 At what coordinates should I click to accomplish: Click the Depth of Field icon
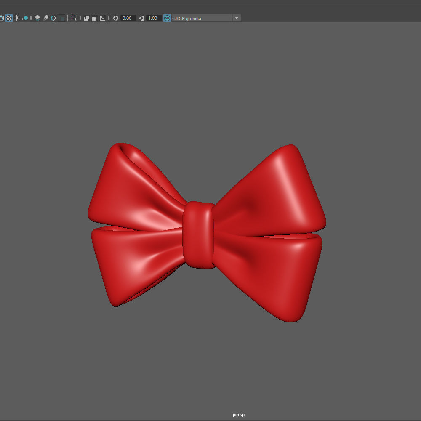(62, 18)
